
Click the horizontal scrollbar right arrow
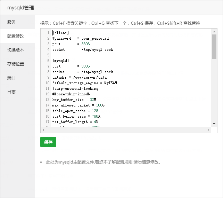[209, 130]
